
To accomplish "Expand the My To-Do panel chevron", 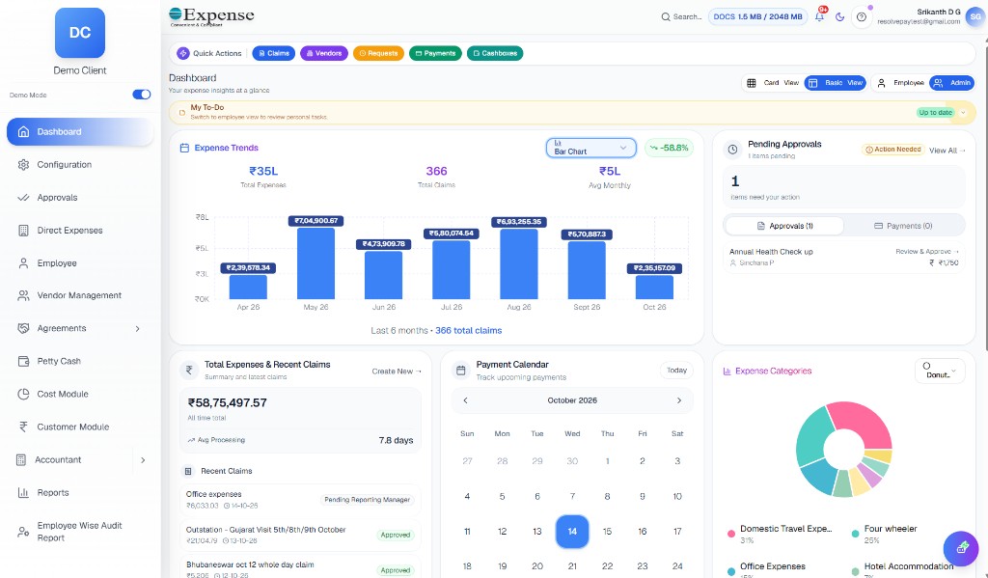I will pos(963,113).
